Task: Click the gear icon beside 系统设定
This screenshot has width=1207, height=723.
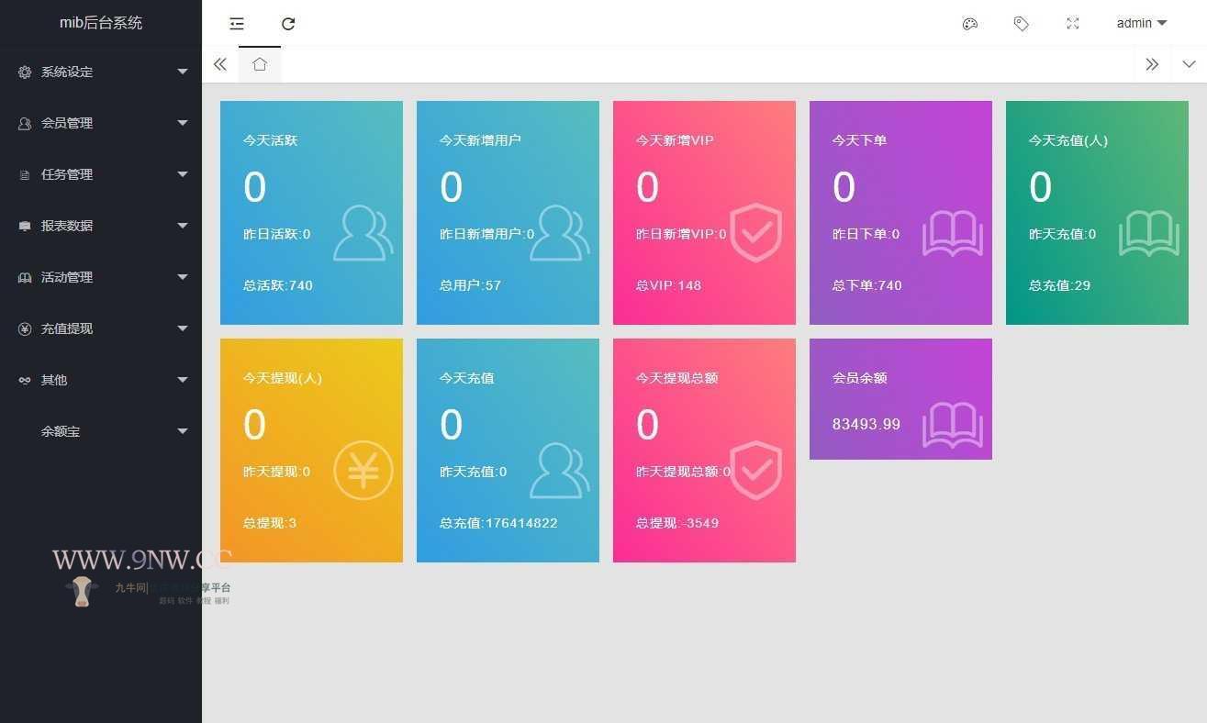Action: coord(25,72)
